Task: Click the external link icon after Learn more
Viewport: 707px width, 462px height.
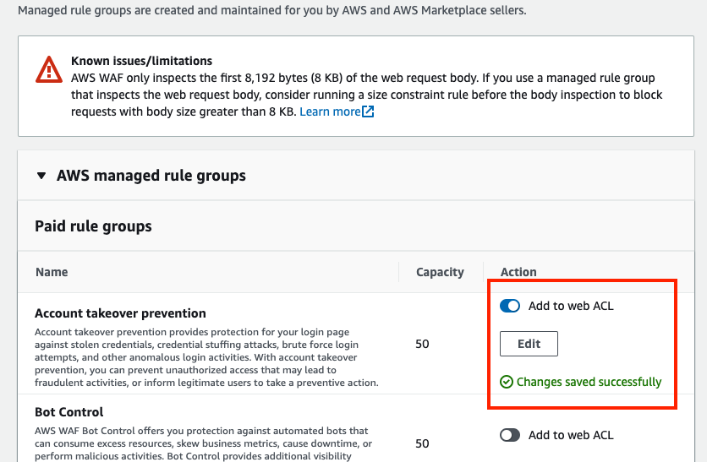Action: click(x=368, y=111)
